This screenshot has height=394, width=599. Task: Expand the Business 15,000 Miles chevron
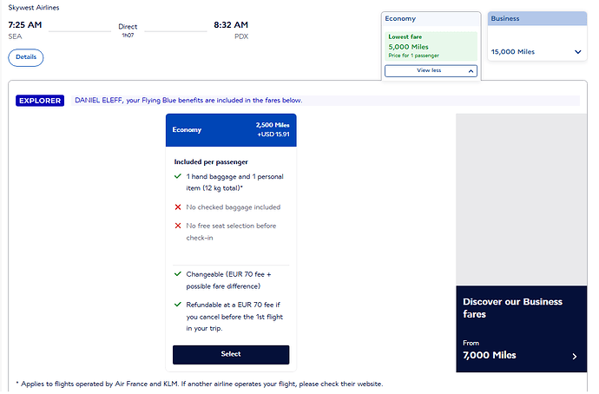[577, 52]
